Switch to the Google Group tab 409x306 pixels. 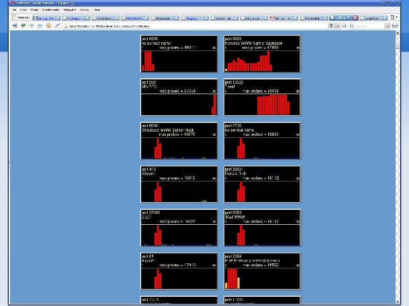tap(46, 18)
